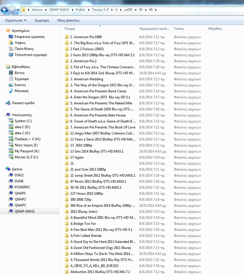Select Αγαπημένα star icon in sidebar
Screen dimensions: 244x275
point(8,31)
